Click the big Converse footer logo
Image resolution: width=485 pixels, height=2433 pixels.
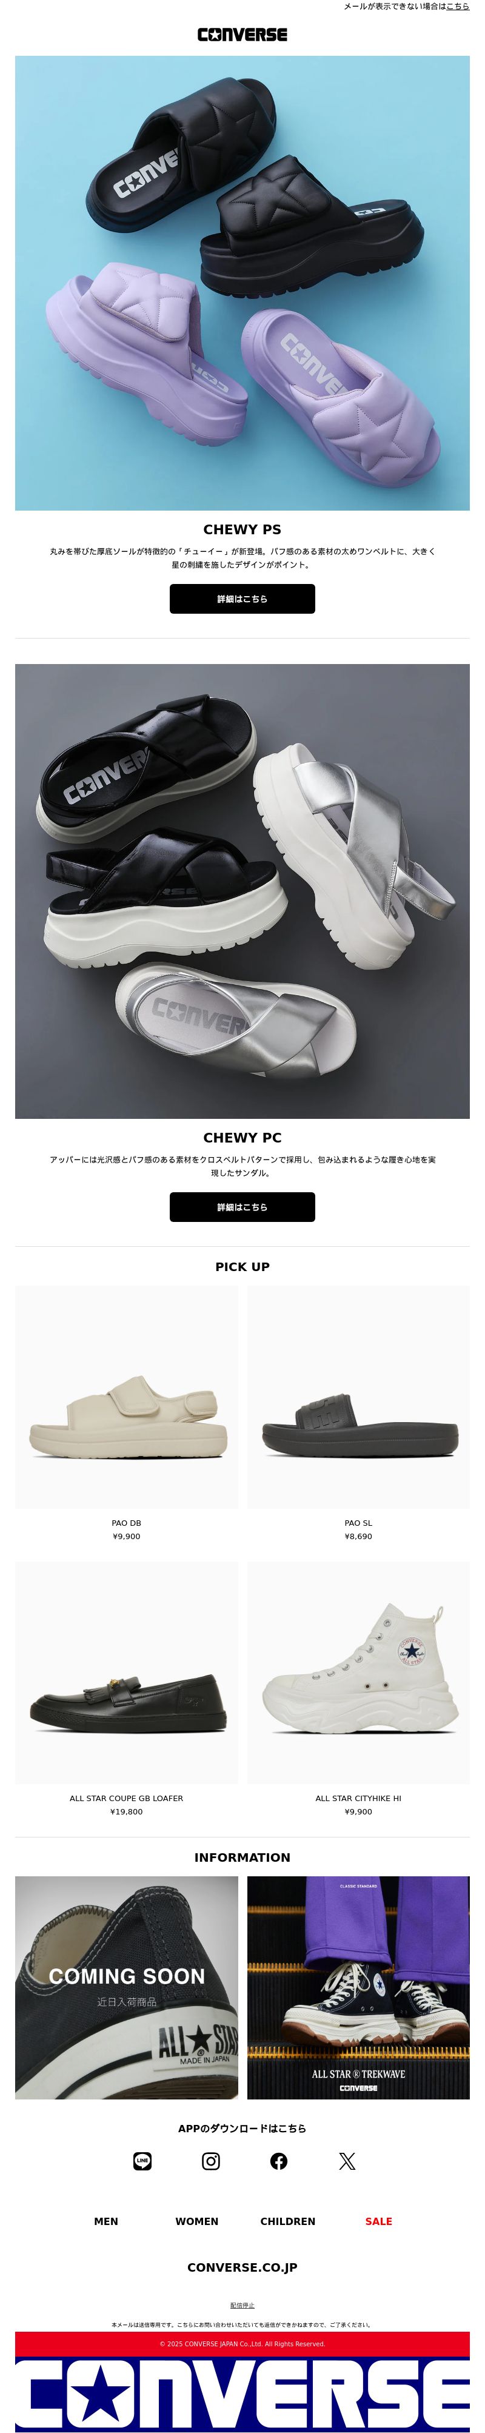(242, 2394)
